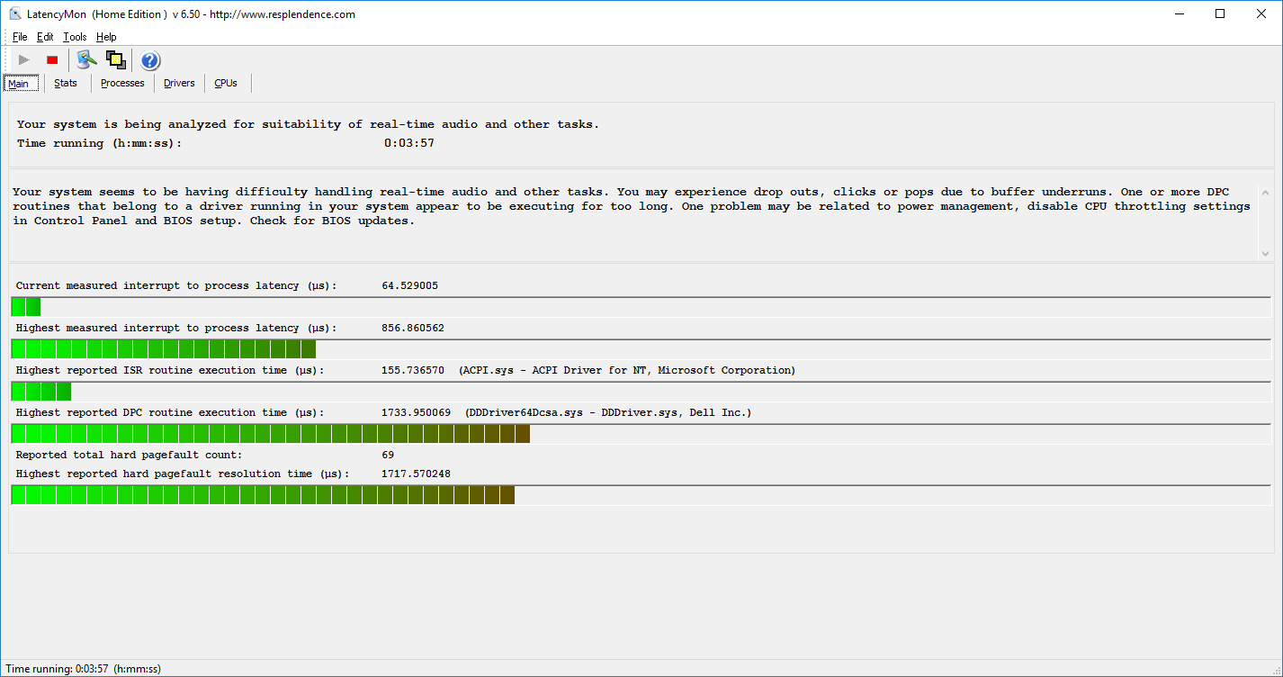
Task: Click the ACPI.sys driver description text
Action: click(x=627, y=370)
